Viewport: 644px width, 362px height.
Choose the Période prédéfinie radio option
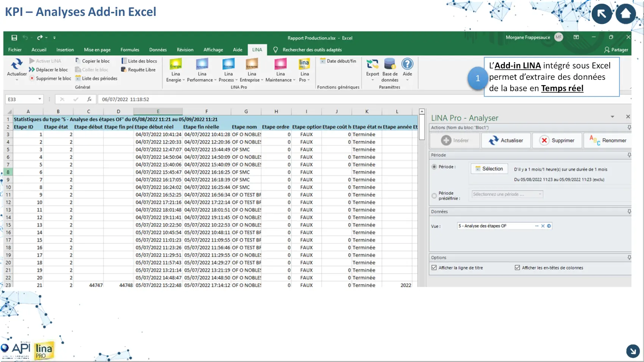point(434,196)
